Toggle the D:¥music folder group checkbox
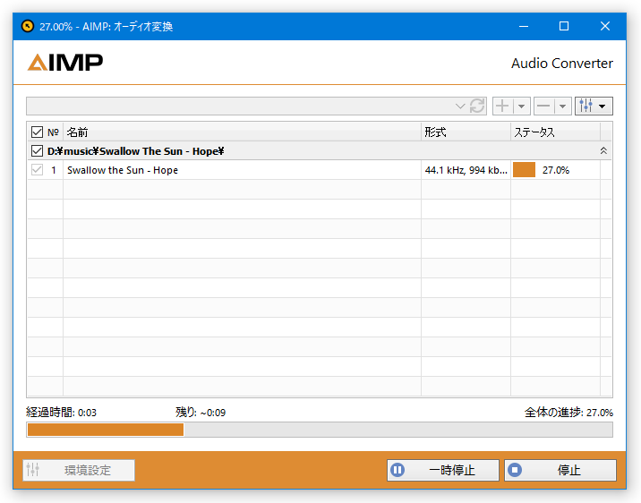Viewport: 641px width, 503px height. (37, 151)
